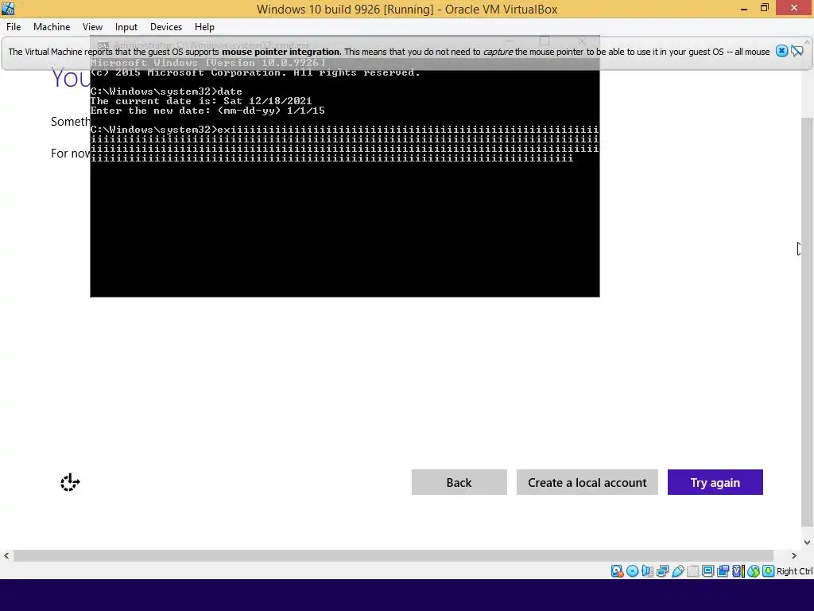Screen dimensions: 814x611
Task: Click the horizontal scrollbar thumb
Action: coord(393,555)
